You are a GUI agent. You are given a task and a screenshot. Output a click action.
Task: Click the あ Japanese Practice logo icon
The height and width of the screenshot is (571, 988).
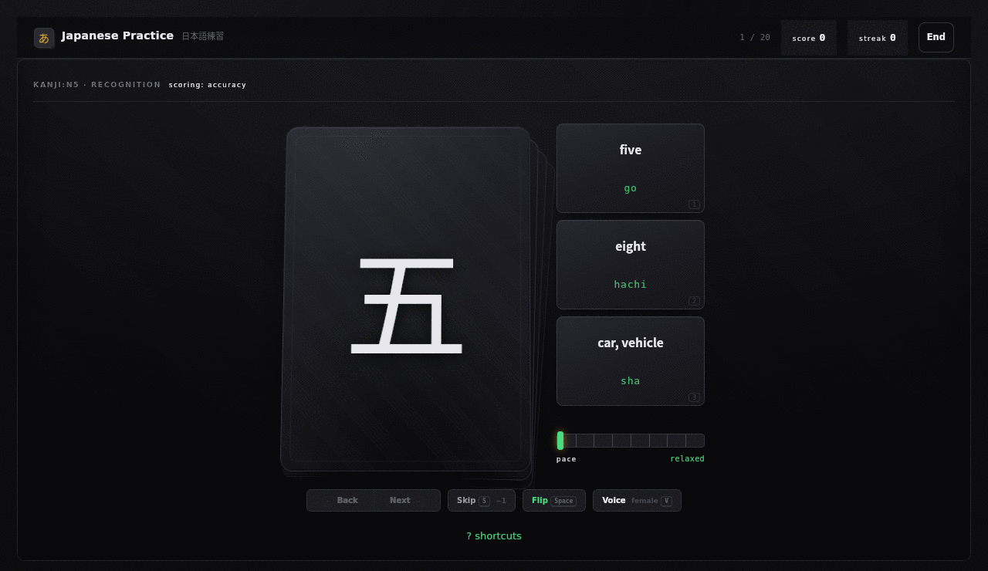44,38
